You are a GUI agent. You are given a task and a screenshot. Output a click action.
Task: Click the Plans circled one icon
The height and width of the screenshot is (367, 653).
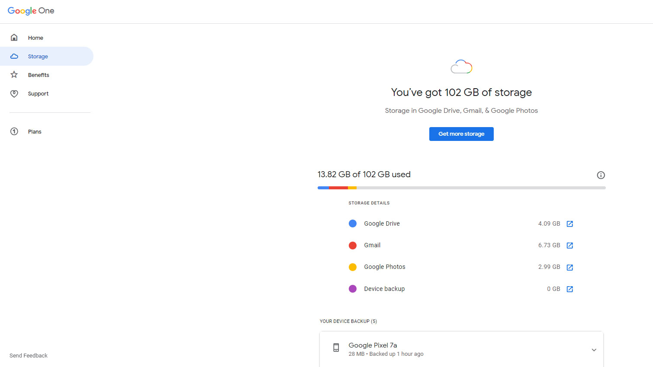[x=14, y=131]
